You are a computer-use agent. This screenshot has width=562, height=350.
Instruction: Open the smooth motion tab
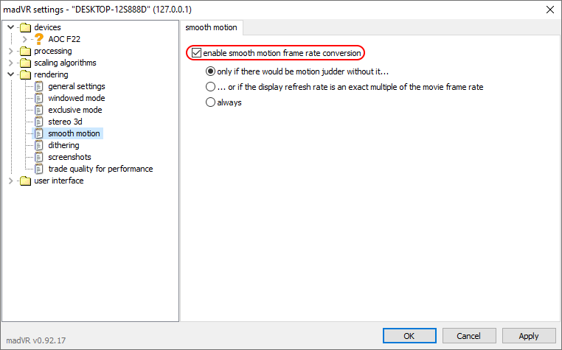click(x=211, y=27)
